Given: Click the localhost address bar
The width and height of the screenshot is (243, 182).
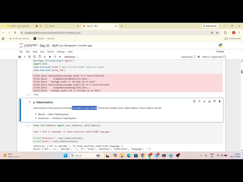Looking at the screenshot, I should pos(115,33).
